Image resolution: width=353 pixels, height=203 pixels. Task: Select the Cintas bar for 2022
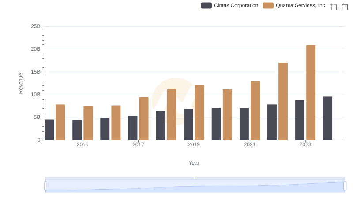(272, 122)
